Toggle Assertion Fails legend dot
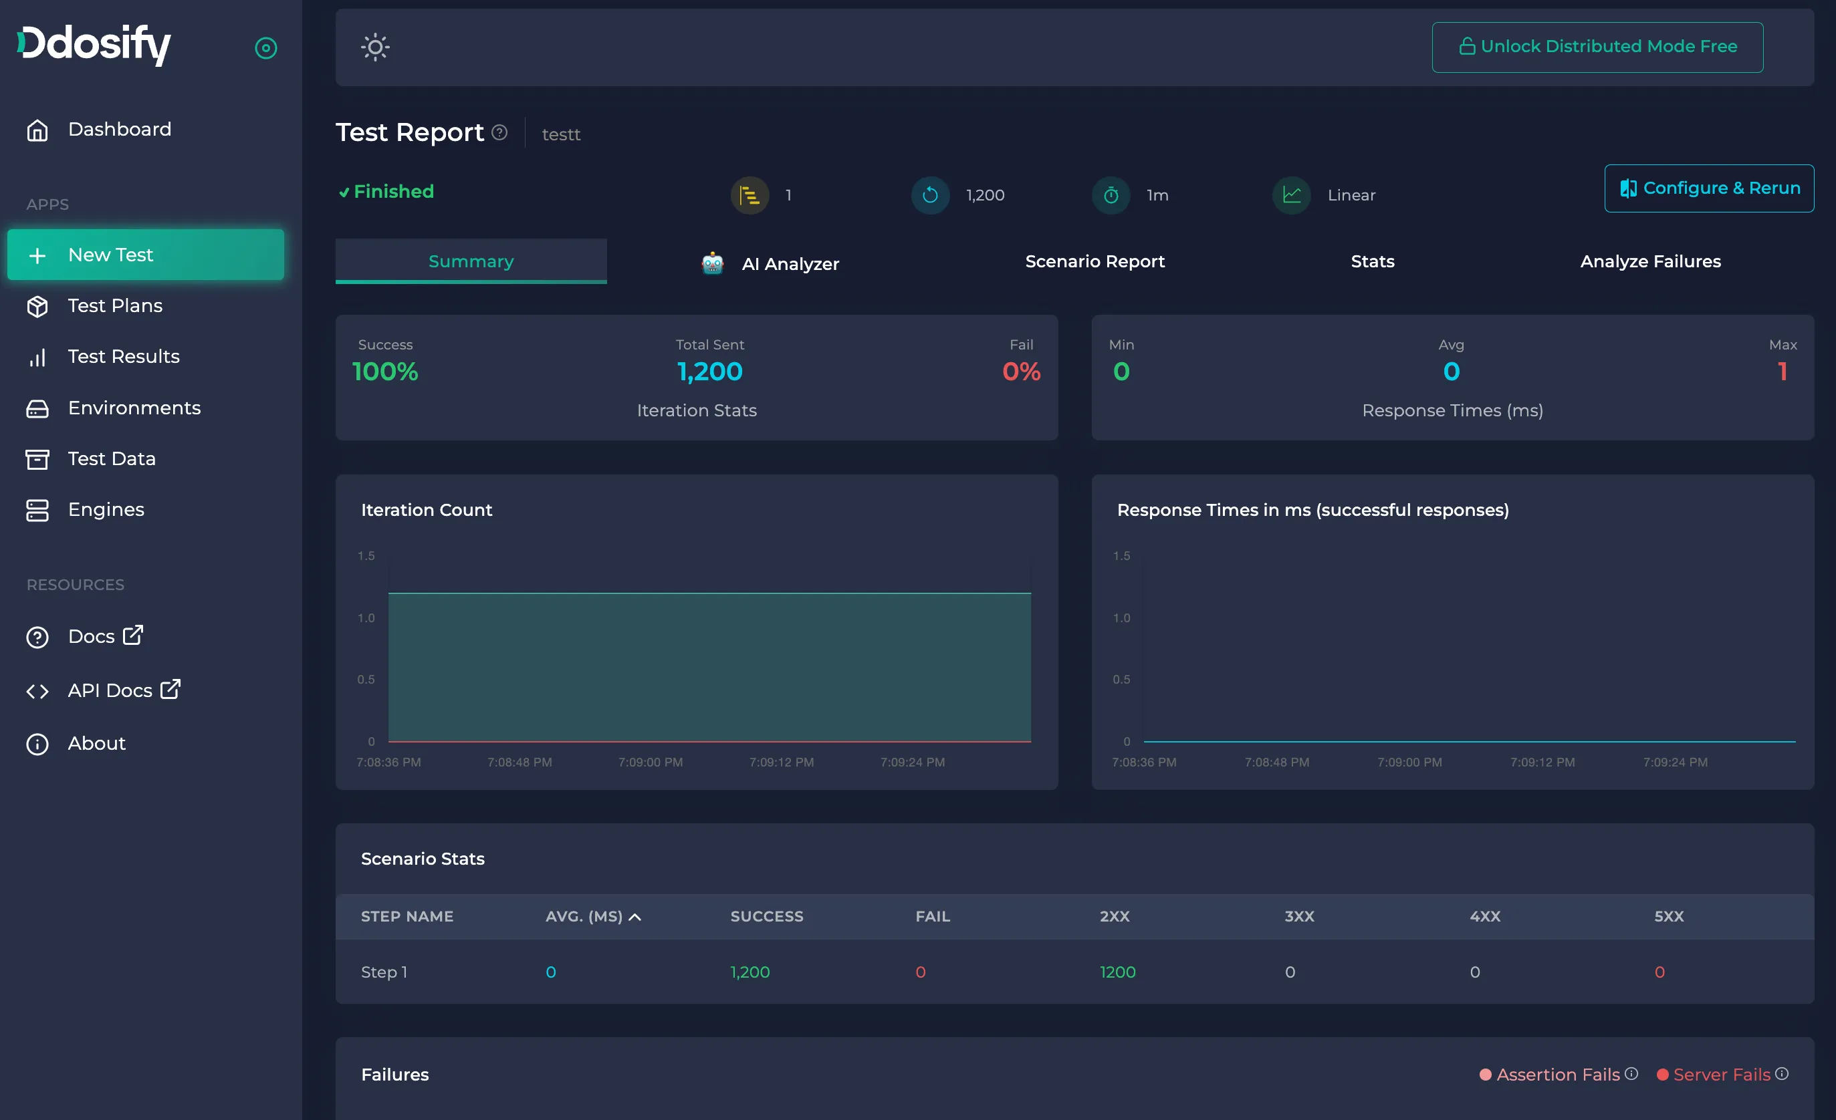Screen dimensions: 1836x1120 pos(1485,1075)
